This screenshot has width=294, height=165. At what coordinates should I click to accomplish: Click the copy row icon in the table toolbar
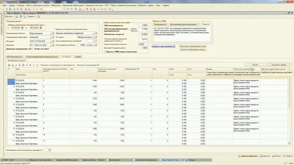coord(12,65)
